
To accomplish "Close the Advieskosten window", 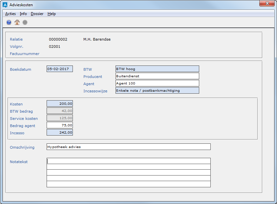I will pyautogui.click(x=267, y=4).
